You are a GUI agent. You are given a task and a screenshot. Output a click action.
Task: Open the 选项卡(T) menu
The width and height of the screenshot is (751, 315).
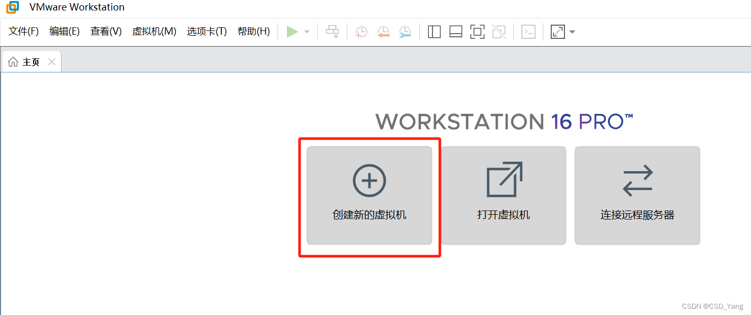[207, 31]
